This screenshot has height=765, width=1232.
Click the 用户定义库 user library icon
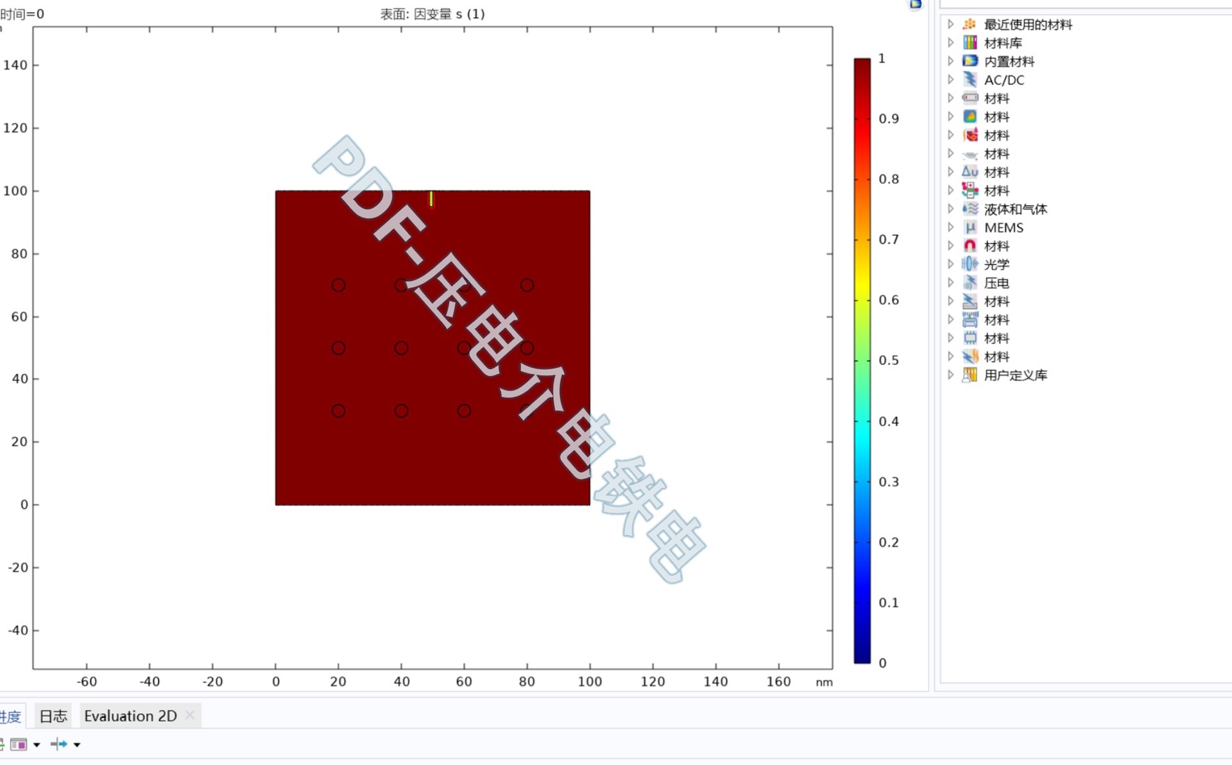point(970,375)
